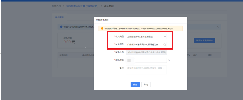Viewport: 243px width, 100px height.
Task: Click search icon in 减免项目 field
Action: click(x=165, y=44)
